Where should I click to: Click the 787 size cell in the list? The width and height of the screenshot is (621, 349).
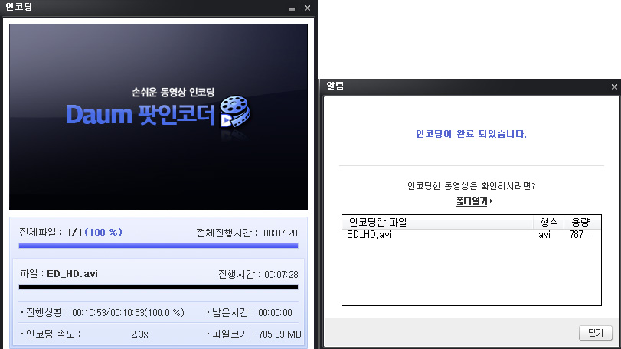(x=581, y=235)
